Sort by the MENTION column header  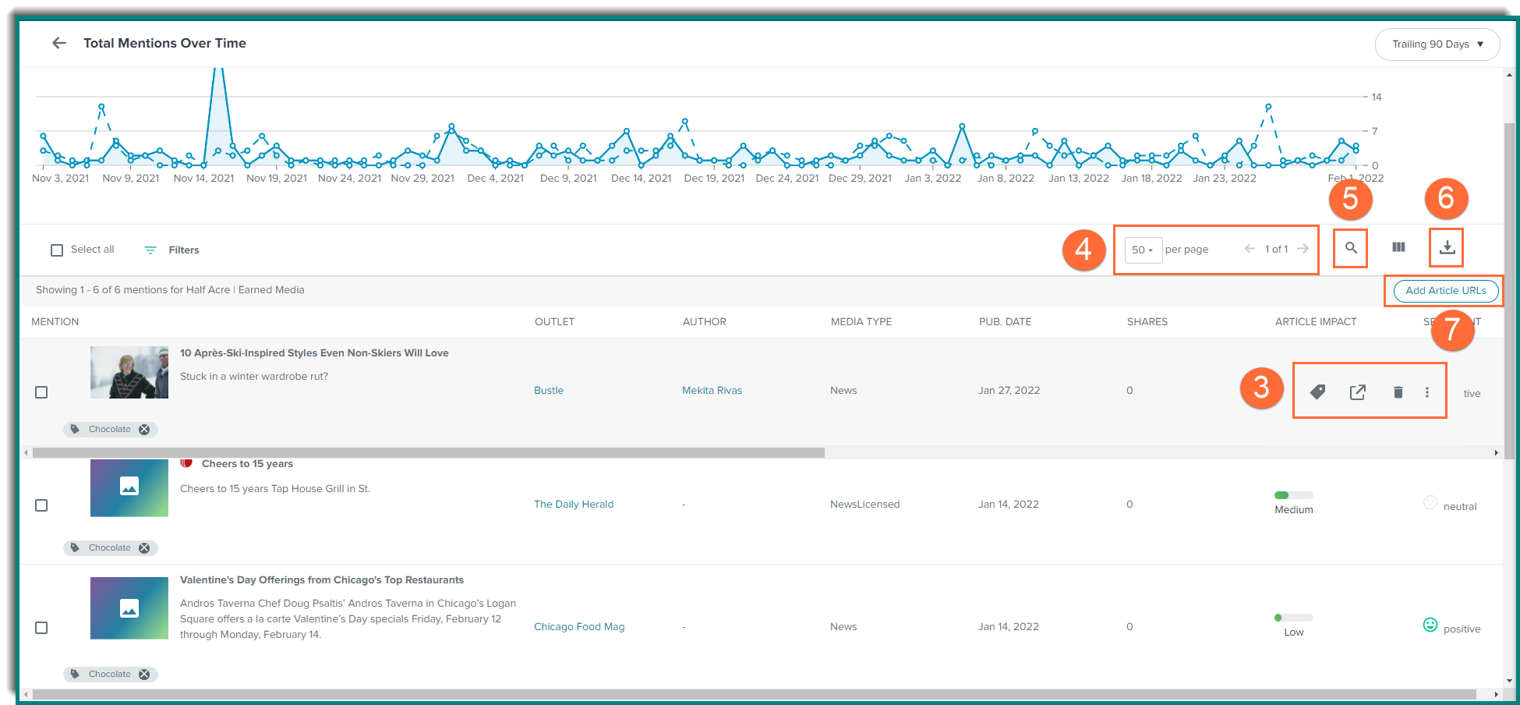pyautogui.click(x=55, y=322)
